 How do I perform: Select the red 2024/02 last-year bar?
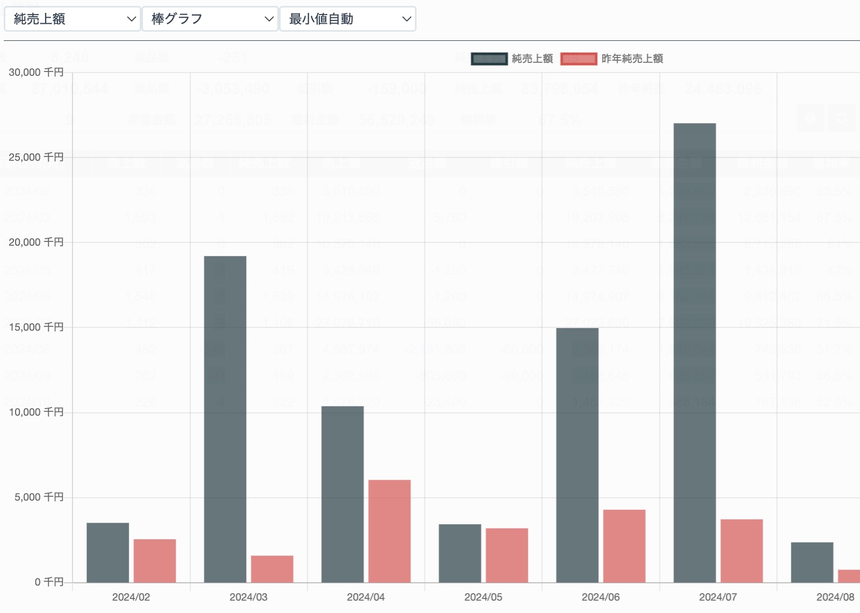155,560
